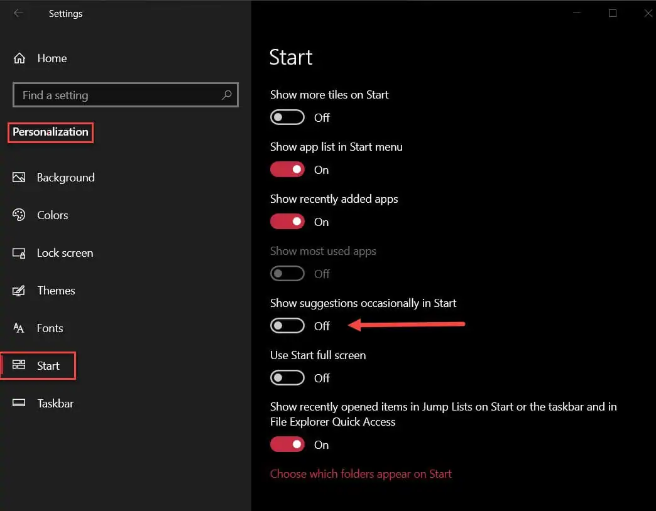The image size is (656, 511).
Task: Enable Show suggestions occasionally in Start
Action: (287, 325)
